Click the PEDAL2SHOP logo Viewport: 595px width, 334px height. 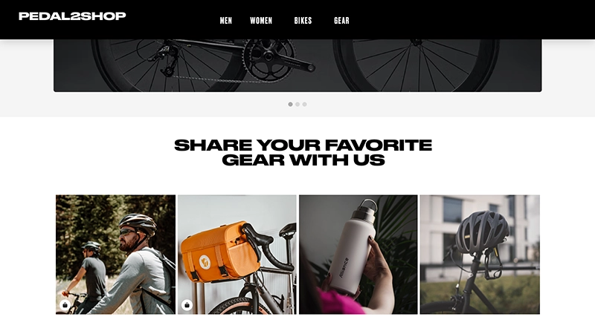72,16
